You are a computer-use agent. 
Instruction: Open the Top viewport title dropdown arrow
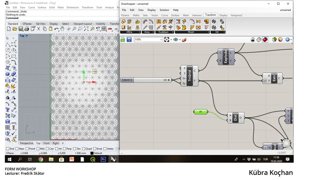(27, 36)
